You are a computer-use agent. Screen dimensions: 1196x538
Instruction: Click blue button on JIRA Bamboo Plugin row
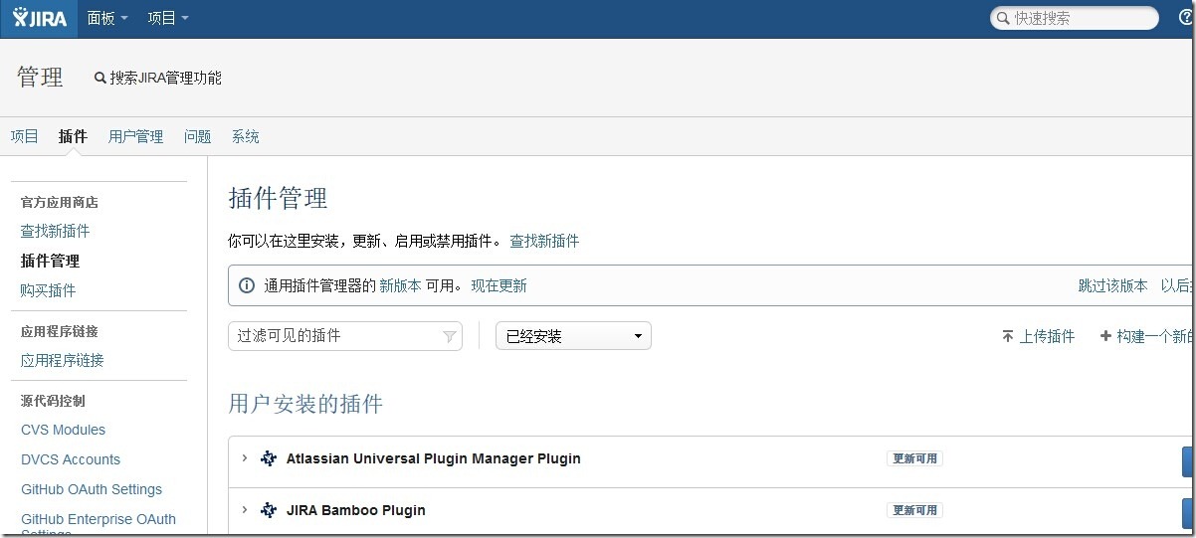(1188, 513)
